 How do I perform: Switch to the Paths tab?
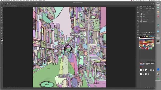(x=150, y=7)
